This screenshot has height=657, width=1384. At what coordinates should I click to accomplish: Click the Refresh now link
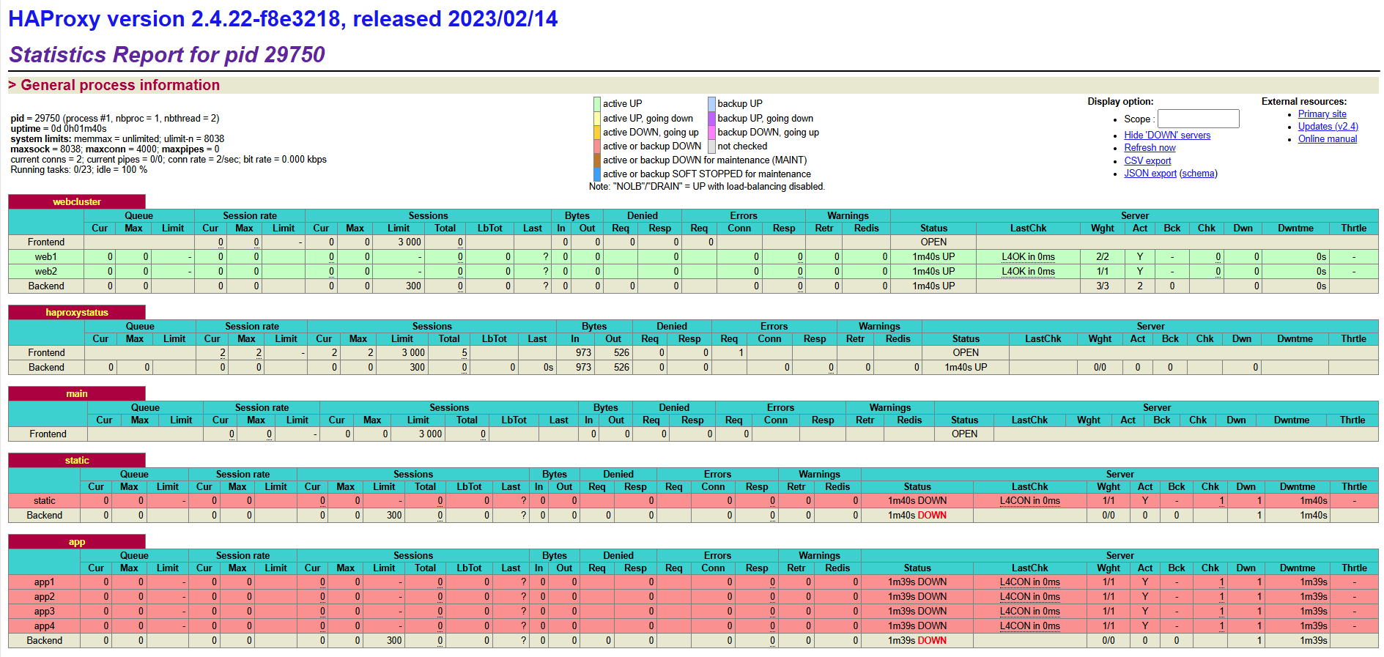(1150, 147)
